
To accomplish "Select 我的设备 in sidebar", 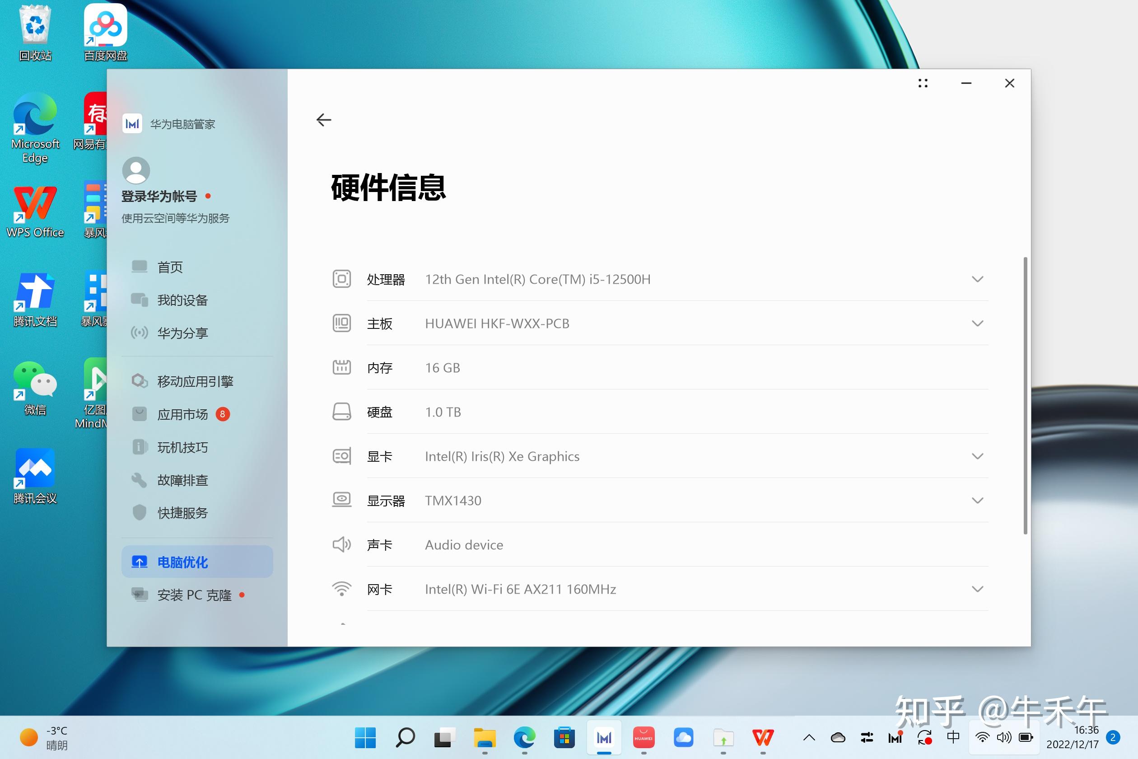I will click(x=197, y=300).
